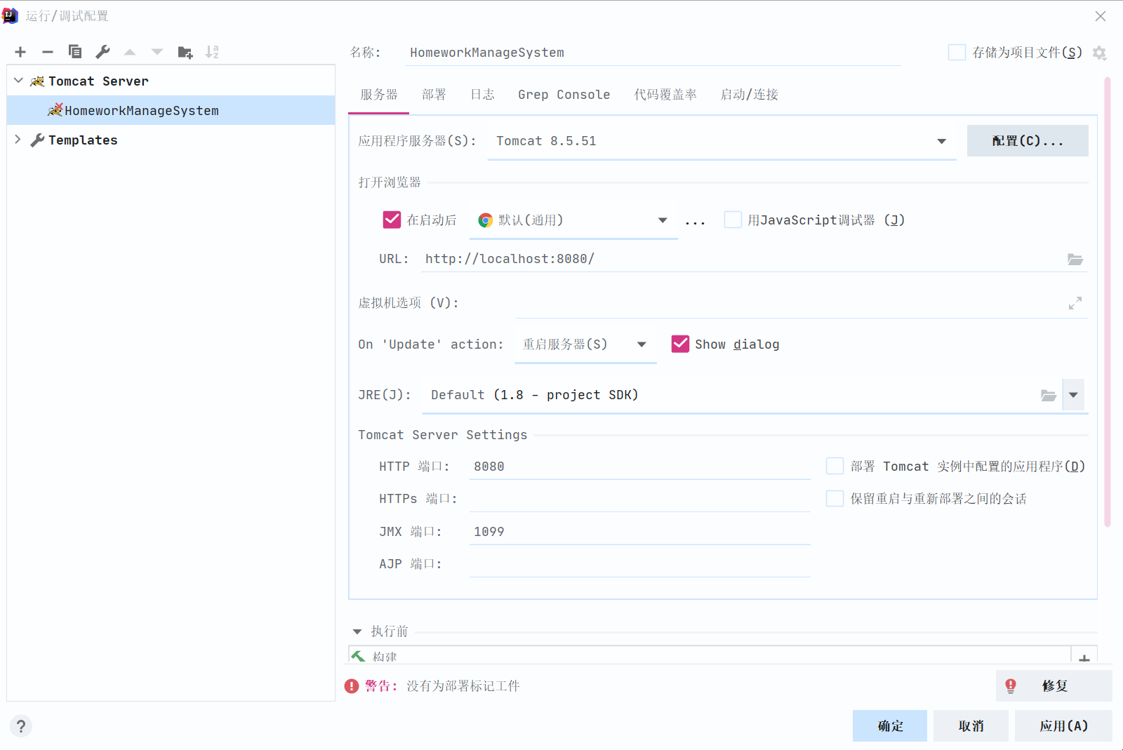This screenshot has height=750, width=1123.
Task: Create new folder for configurations
Action: coord(185,52)
